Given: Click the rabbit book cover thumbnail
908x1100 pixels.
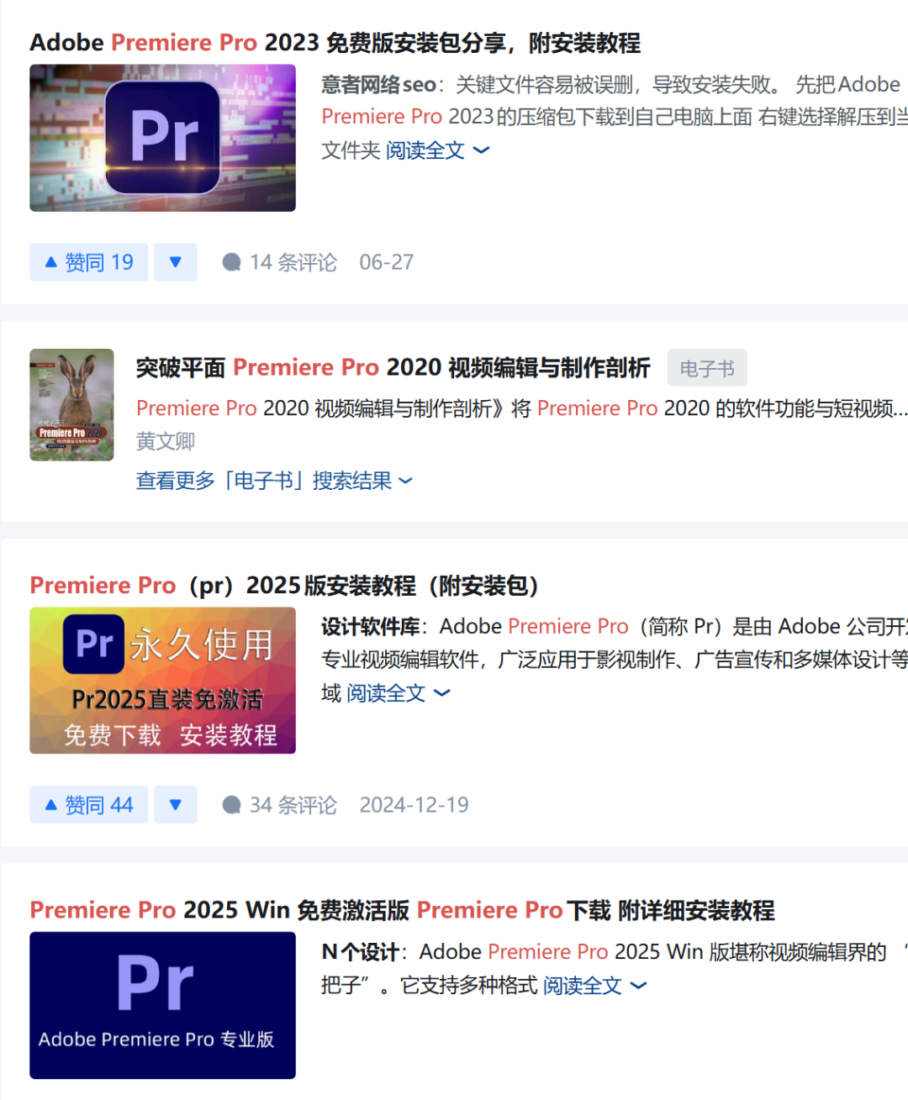Looking at the screenshot, I should [71, 405].
